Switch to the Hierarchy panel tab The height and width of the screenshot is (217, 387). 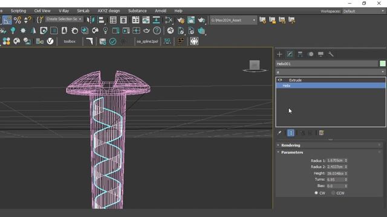(x=300, y=54)
